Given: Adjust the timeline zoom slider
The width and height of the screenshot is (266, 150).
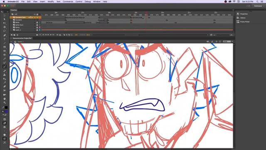Looking at the screenshot, I should tap(223, 35).
